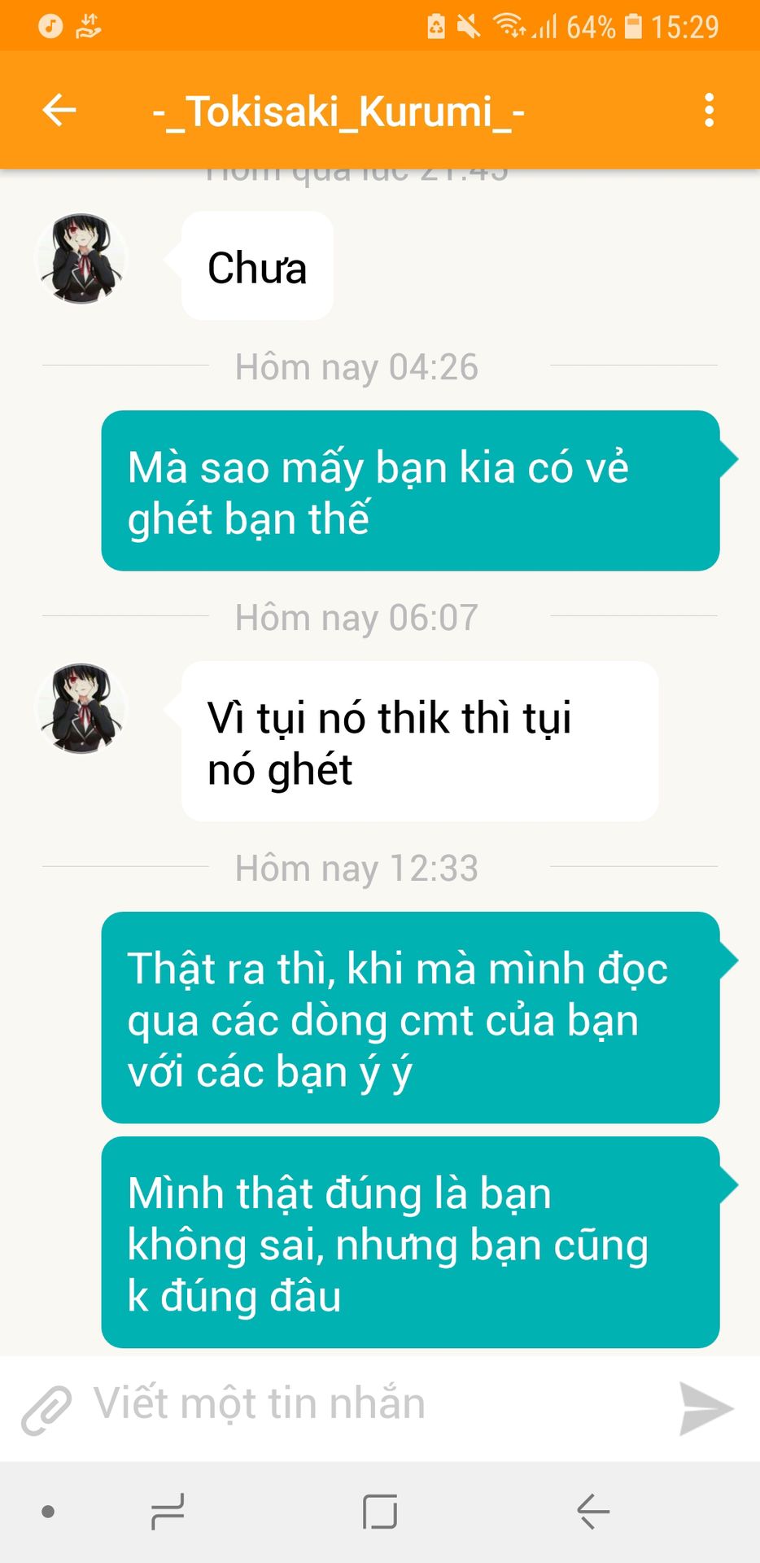This screenshot has width=760, height=1563.
Task: Open avatar beside the 'Chưa' message
Action: (x=81, y=259)
